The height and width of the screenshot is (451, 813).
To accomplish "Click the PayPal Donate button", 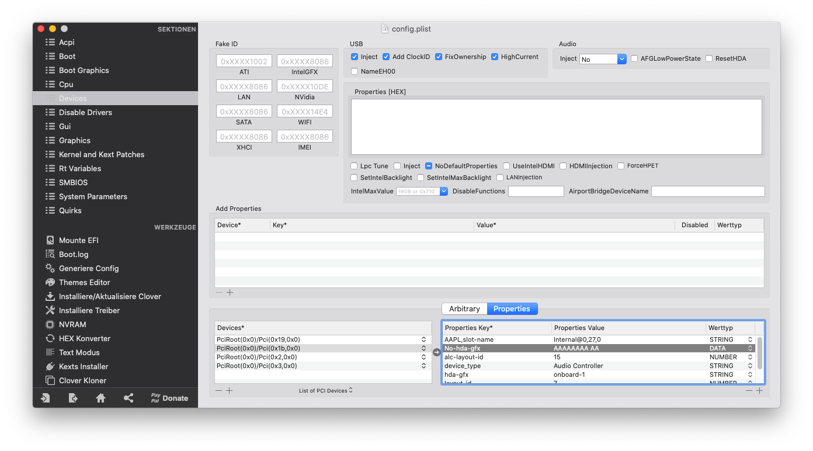I will point(169,398).
